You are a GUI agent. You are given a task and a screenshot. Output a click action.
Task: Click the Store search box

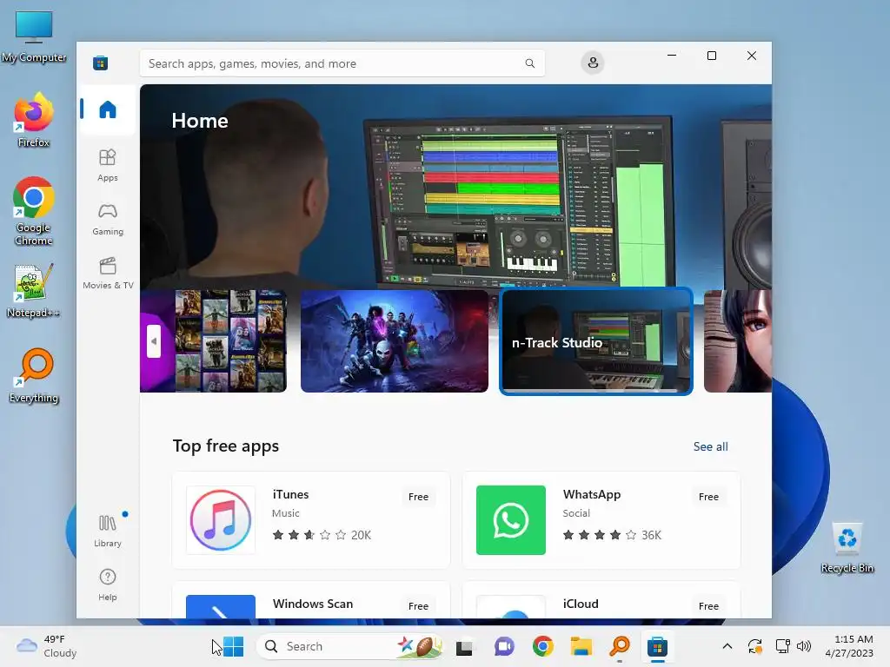coord(342,63)
